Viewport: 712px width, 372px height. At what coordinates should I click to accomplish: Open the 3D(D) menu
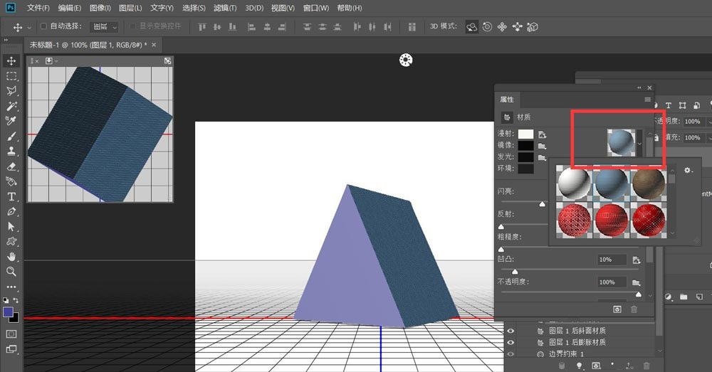coord(254,8)
